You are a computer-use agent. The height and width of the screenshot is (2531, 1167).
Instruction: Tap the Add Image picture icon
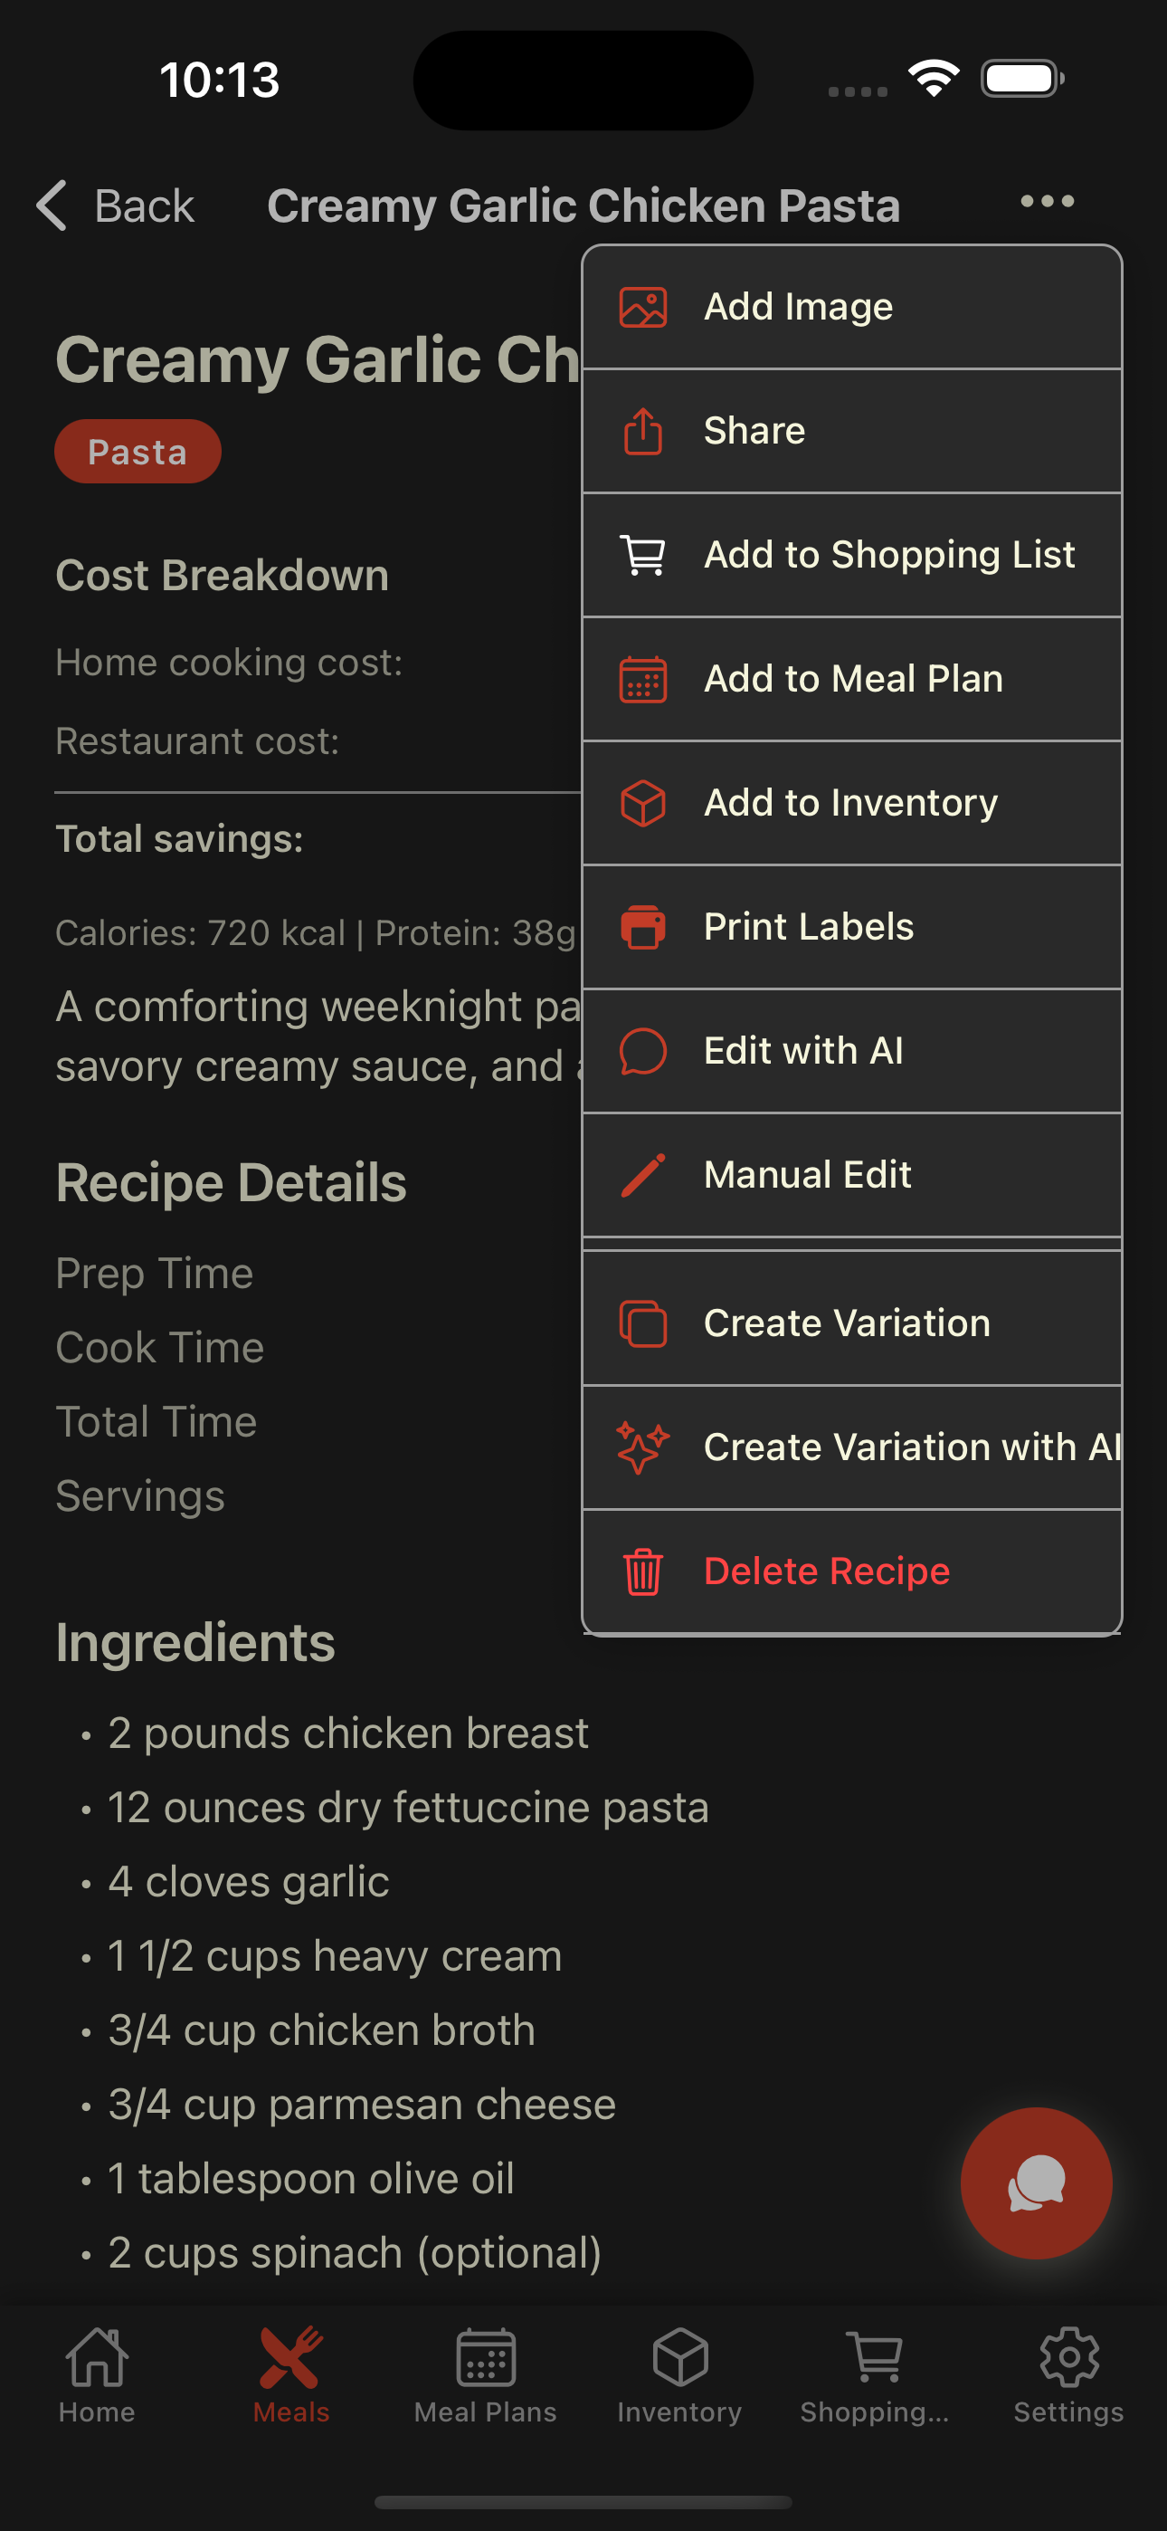[642, 308]
